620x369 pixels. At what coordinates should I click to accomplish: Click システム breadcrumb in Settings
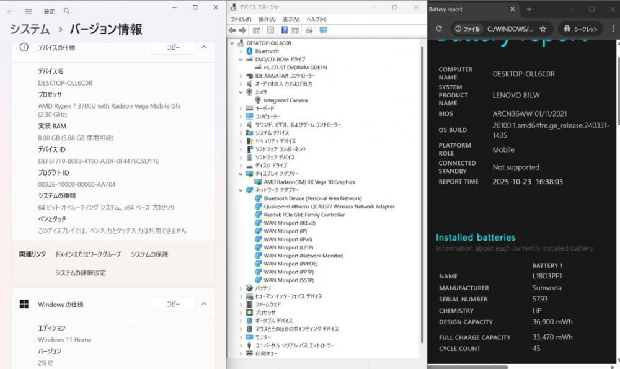coord(30,29)
